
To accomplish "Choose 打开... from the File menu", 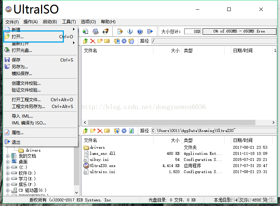I will pos(41,37).
